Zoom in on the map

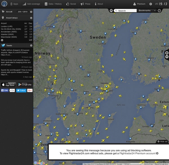click(167, 53)
